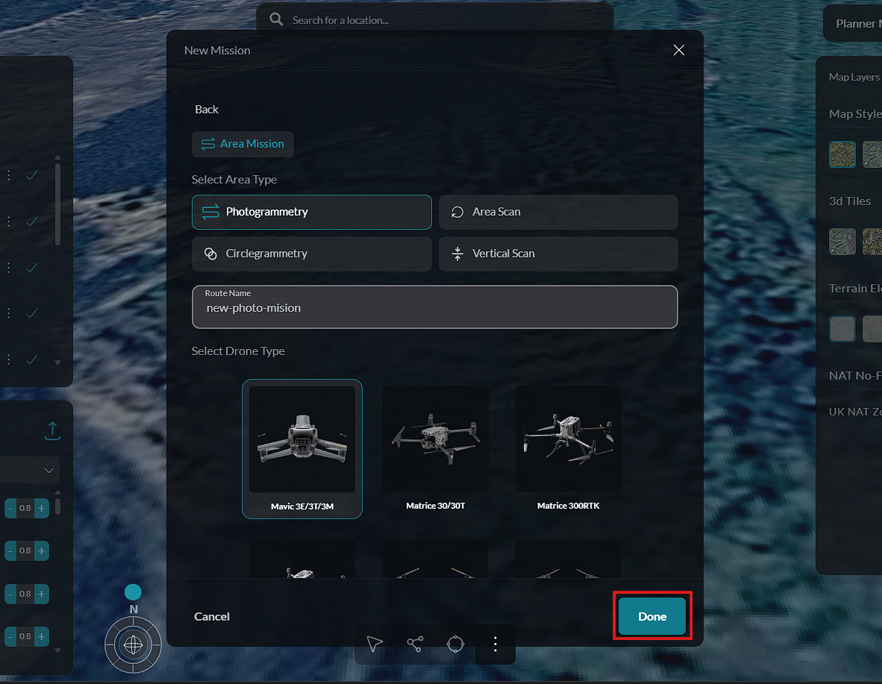Confirm mission with the Done button
The image size is (882, 684).
652,617
